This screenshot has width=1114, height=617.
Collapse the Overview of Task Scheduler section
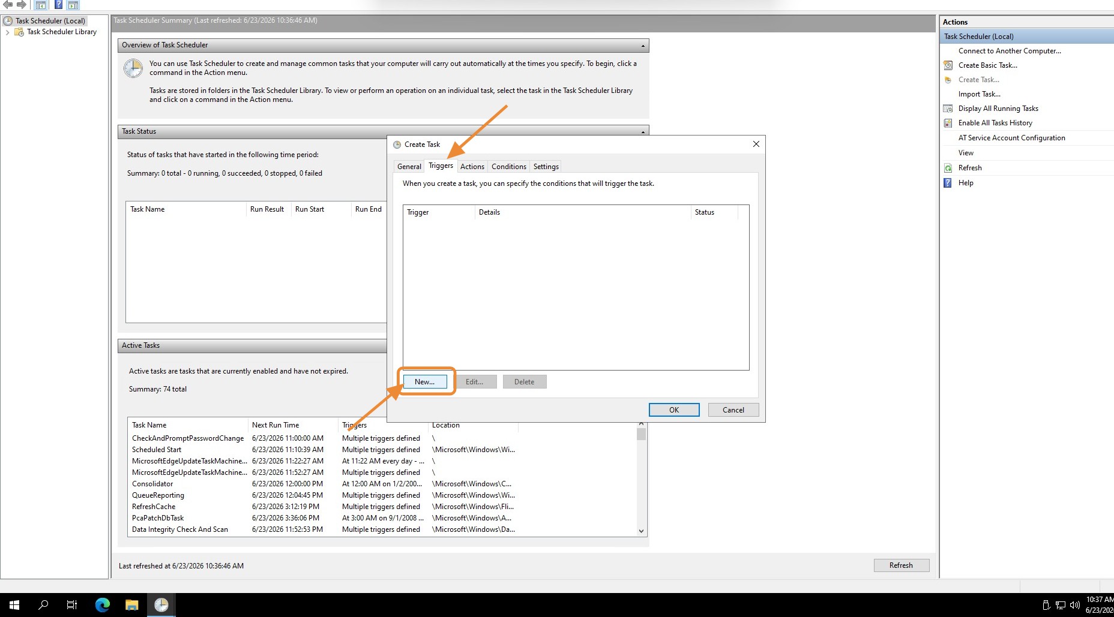[643, 46]
